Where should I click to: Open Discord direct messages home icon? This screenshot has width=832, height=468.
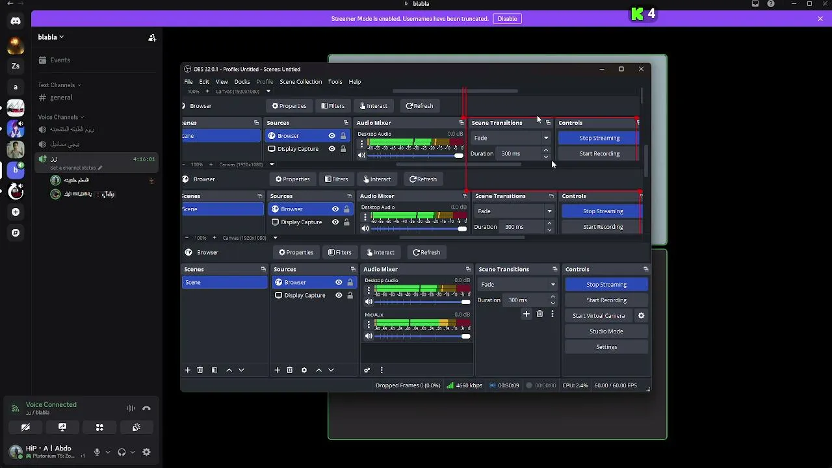point(16,21)
